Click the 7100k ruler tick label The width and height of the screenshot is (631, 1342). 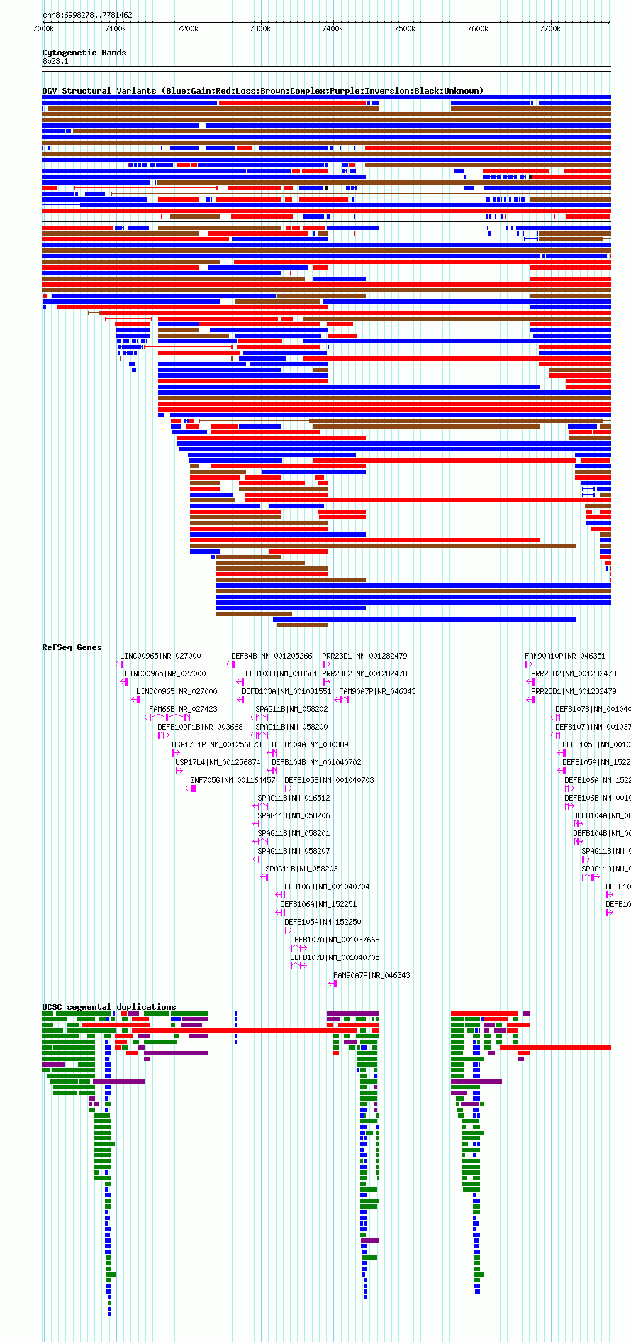click(116, 28)
